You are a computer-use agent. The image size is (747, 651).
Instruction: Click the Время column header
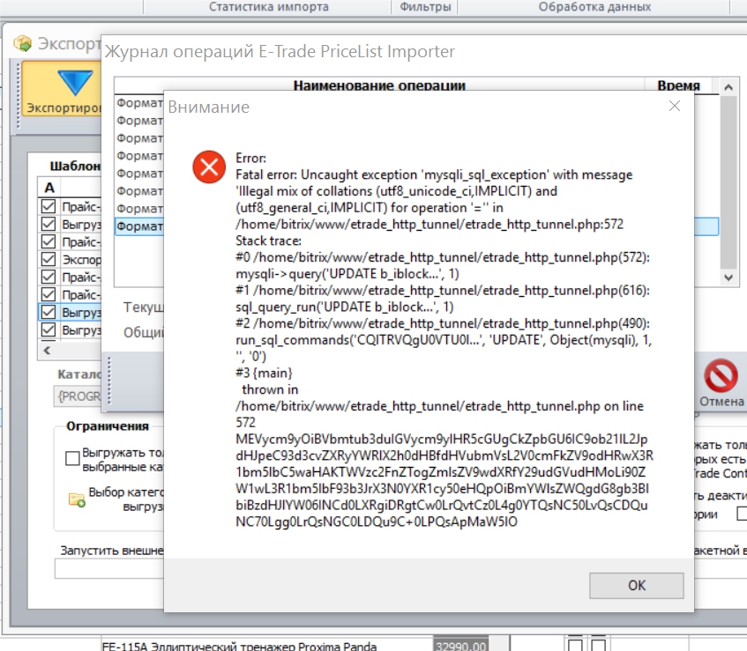[x=678, y=85]
